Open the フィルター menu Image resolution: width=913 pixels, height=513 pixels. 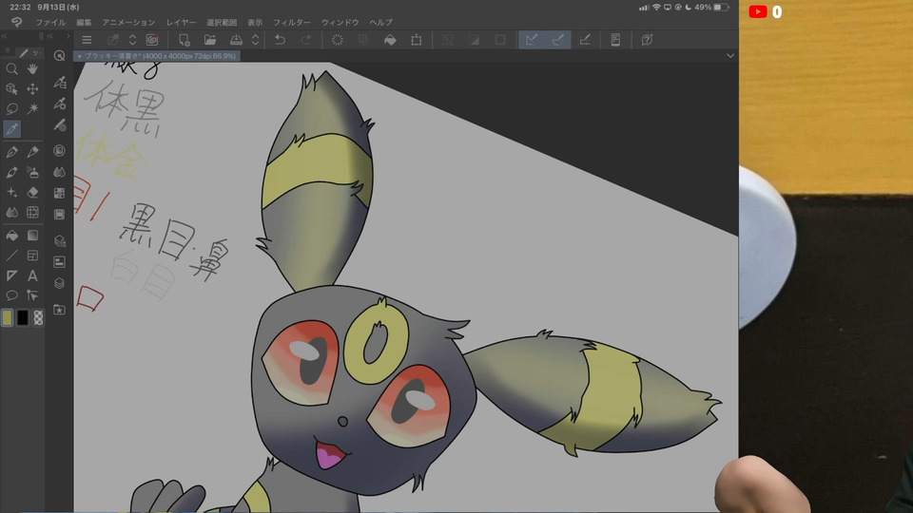292,23
